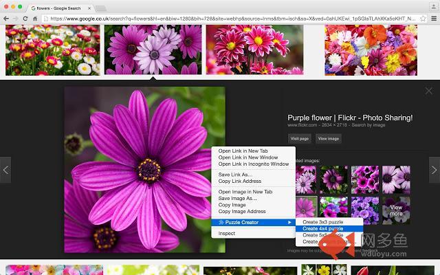Click the URL address bar
The width and height of the screenshot is (440, 275).
click(x=233, y=19)
